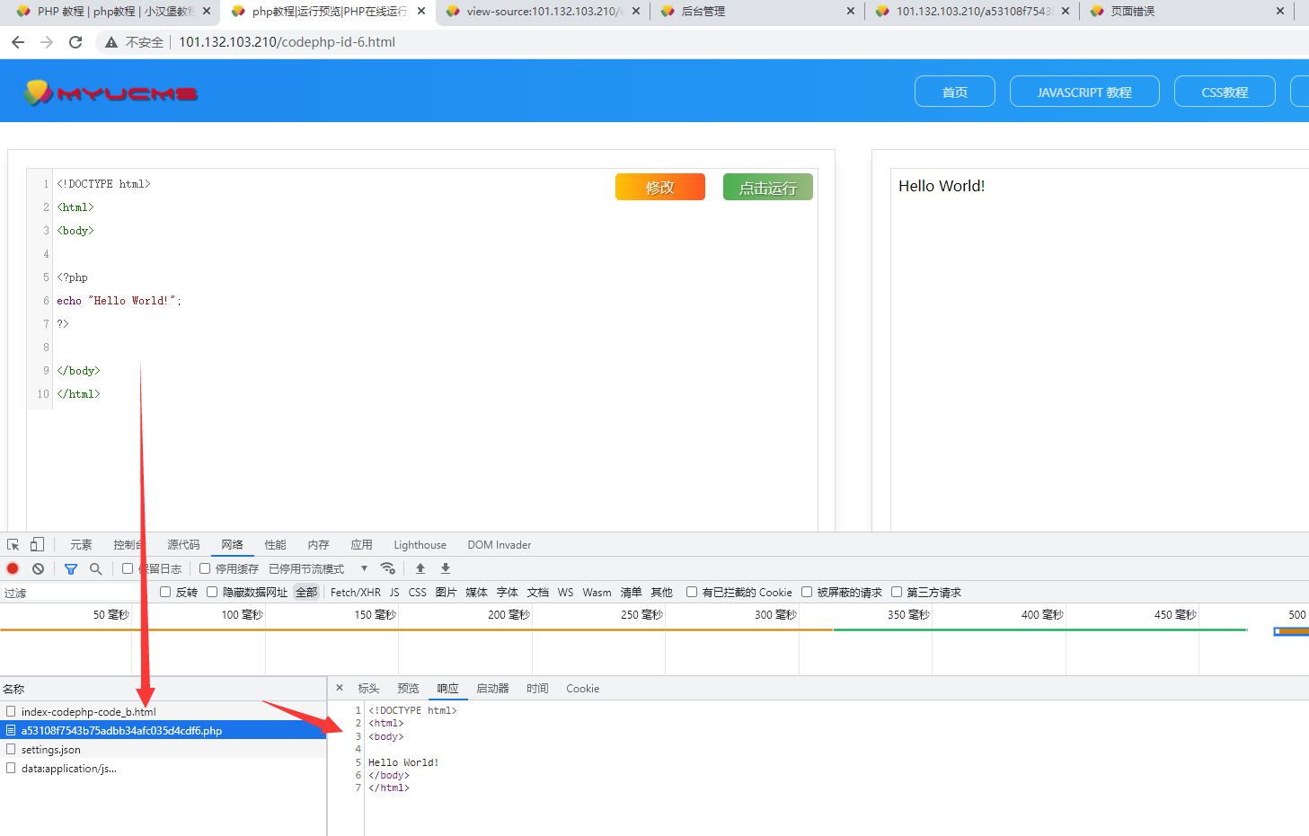Show the 时间 tab of the request
The image size is (1309, 836).
point(537,688)
